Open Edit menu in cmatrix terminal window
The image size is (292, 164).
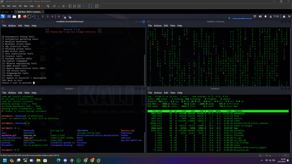[x=166, y=26]
